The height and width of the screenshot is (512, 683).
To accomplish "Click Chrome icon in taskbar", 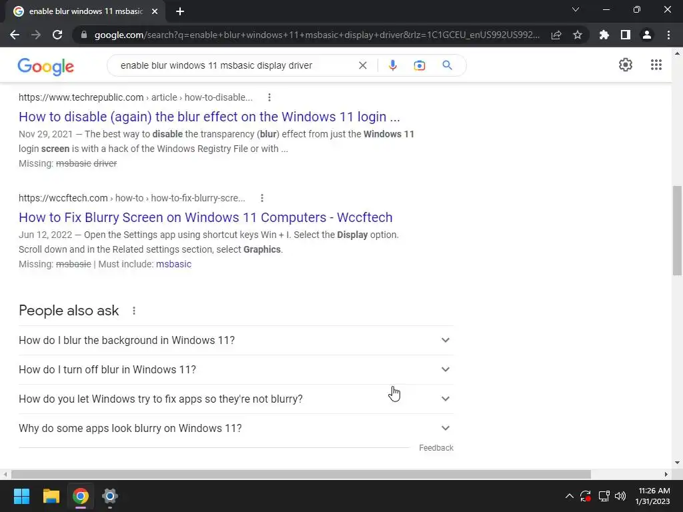I will coord(81,496).
